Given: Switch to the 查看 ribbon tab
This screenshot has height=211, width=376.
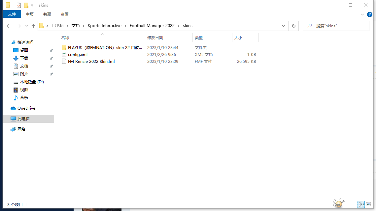Looking at the screenshot, I should pyautogui.click(x=64, y=14).
